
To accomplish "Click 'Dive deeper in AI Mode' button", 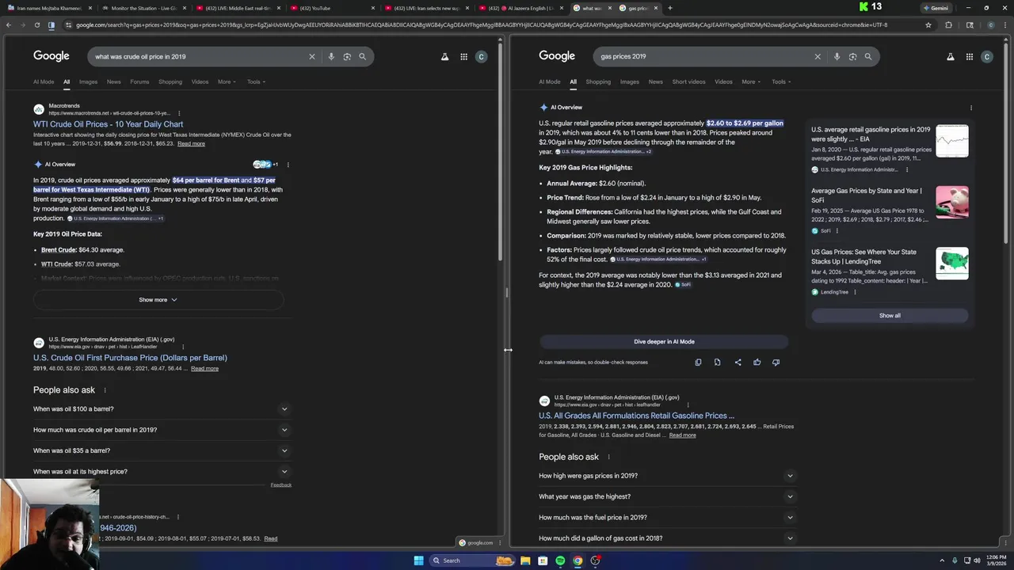I will (664, 342).
